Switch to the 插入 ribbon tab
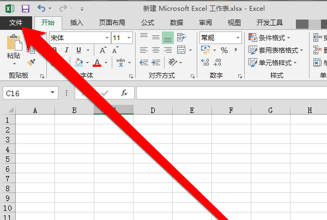Screen dimensions: 327x220 [x=76, y=23]
